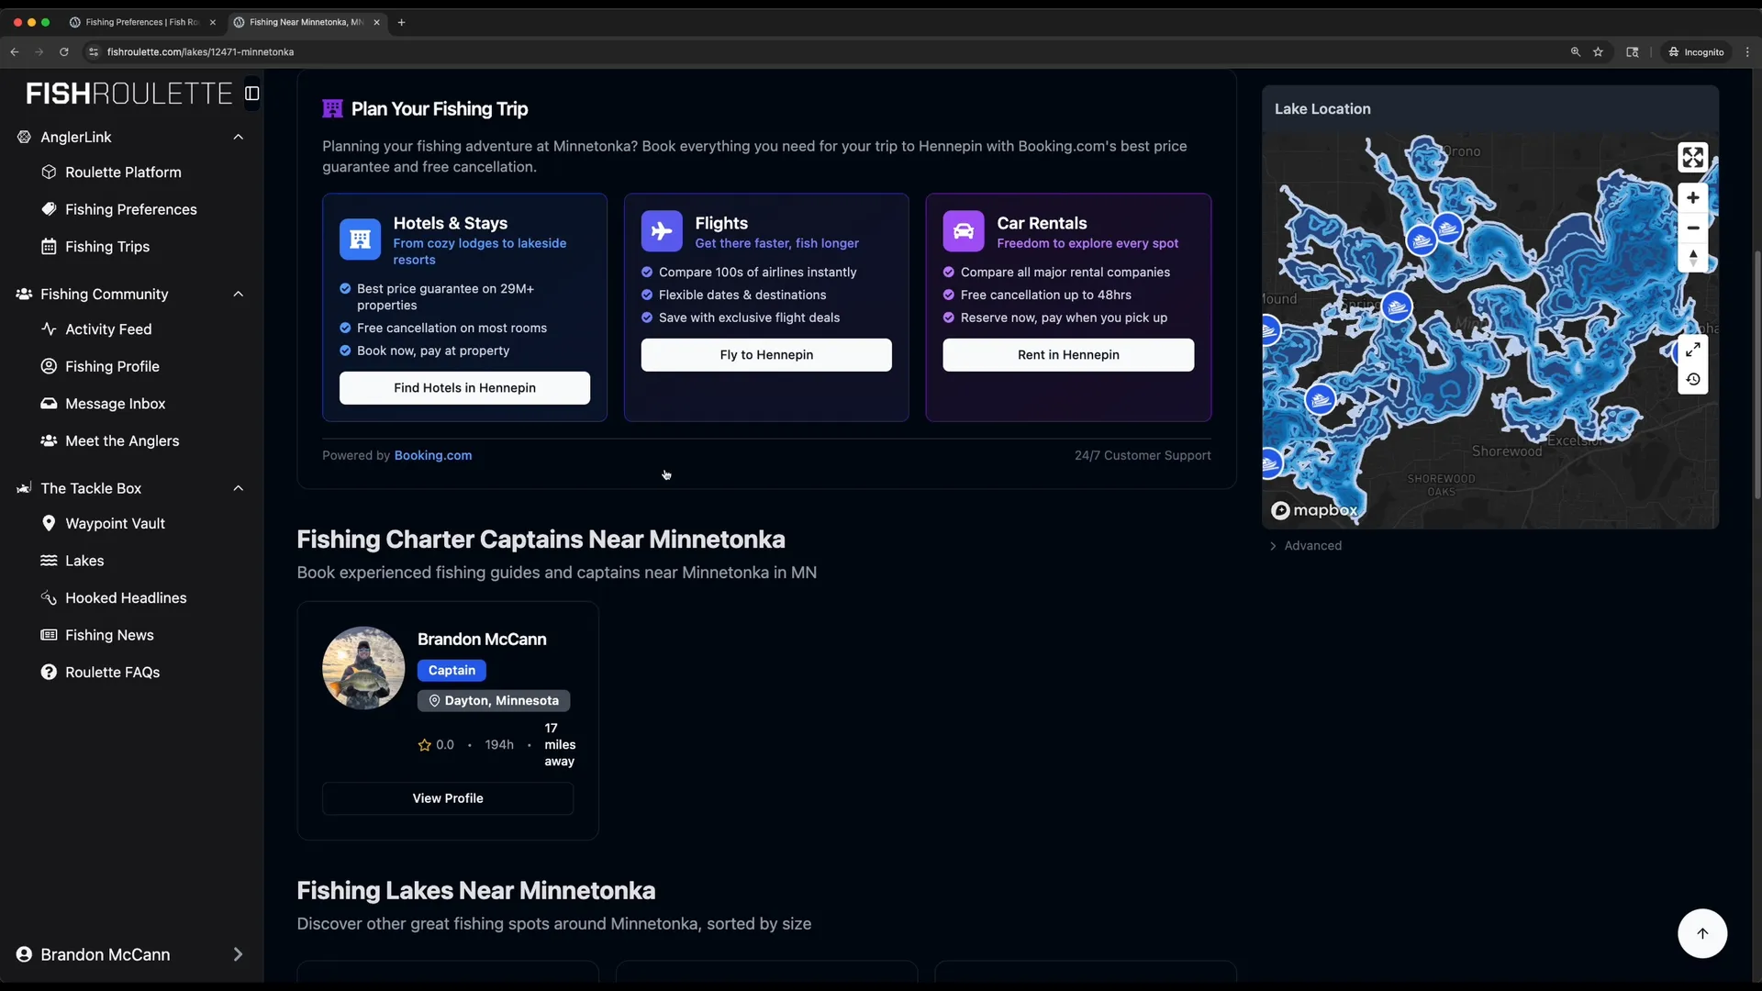Viewport: 1762px width, 991px height.
Task: Collapse The Tackle Box section
Action: (239, 488)
